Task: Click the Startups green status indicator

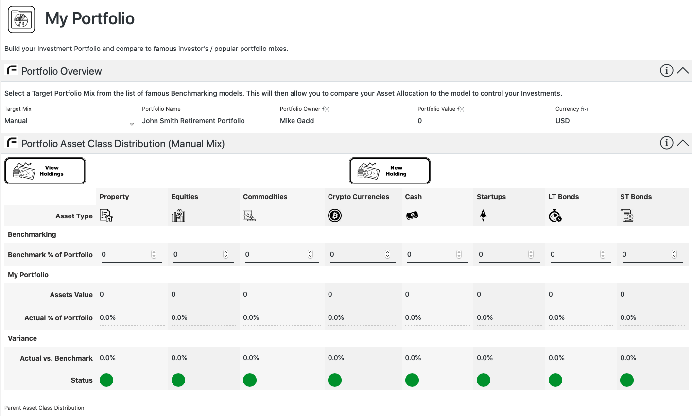Action: [484, 380]
